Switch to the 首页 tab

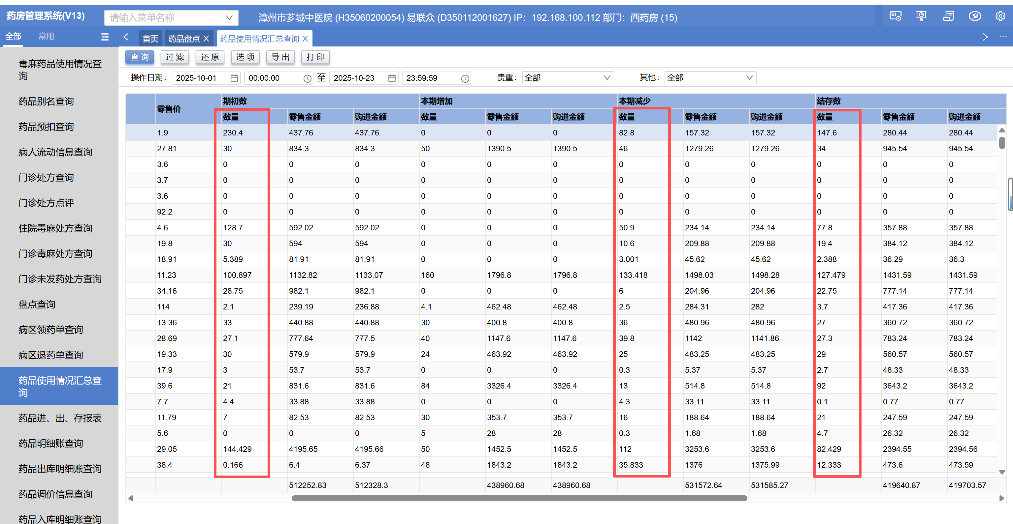[x=150, y=39]
